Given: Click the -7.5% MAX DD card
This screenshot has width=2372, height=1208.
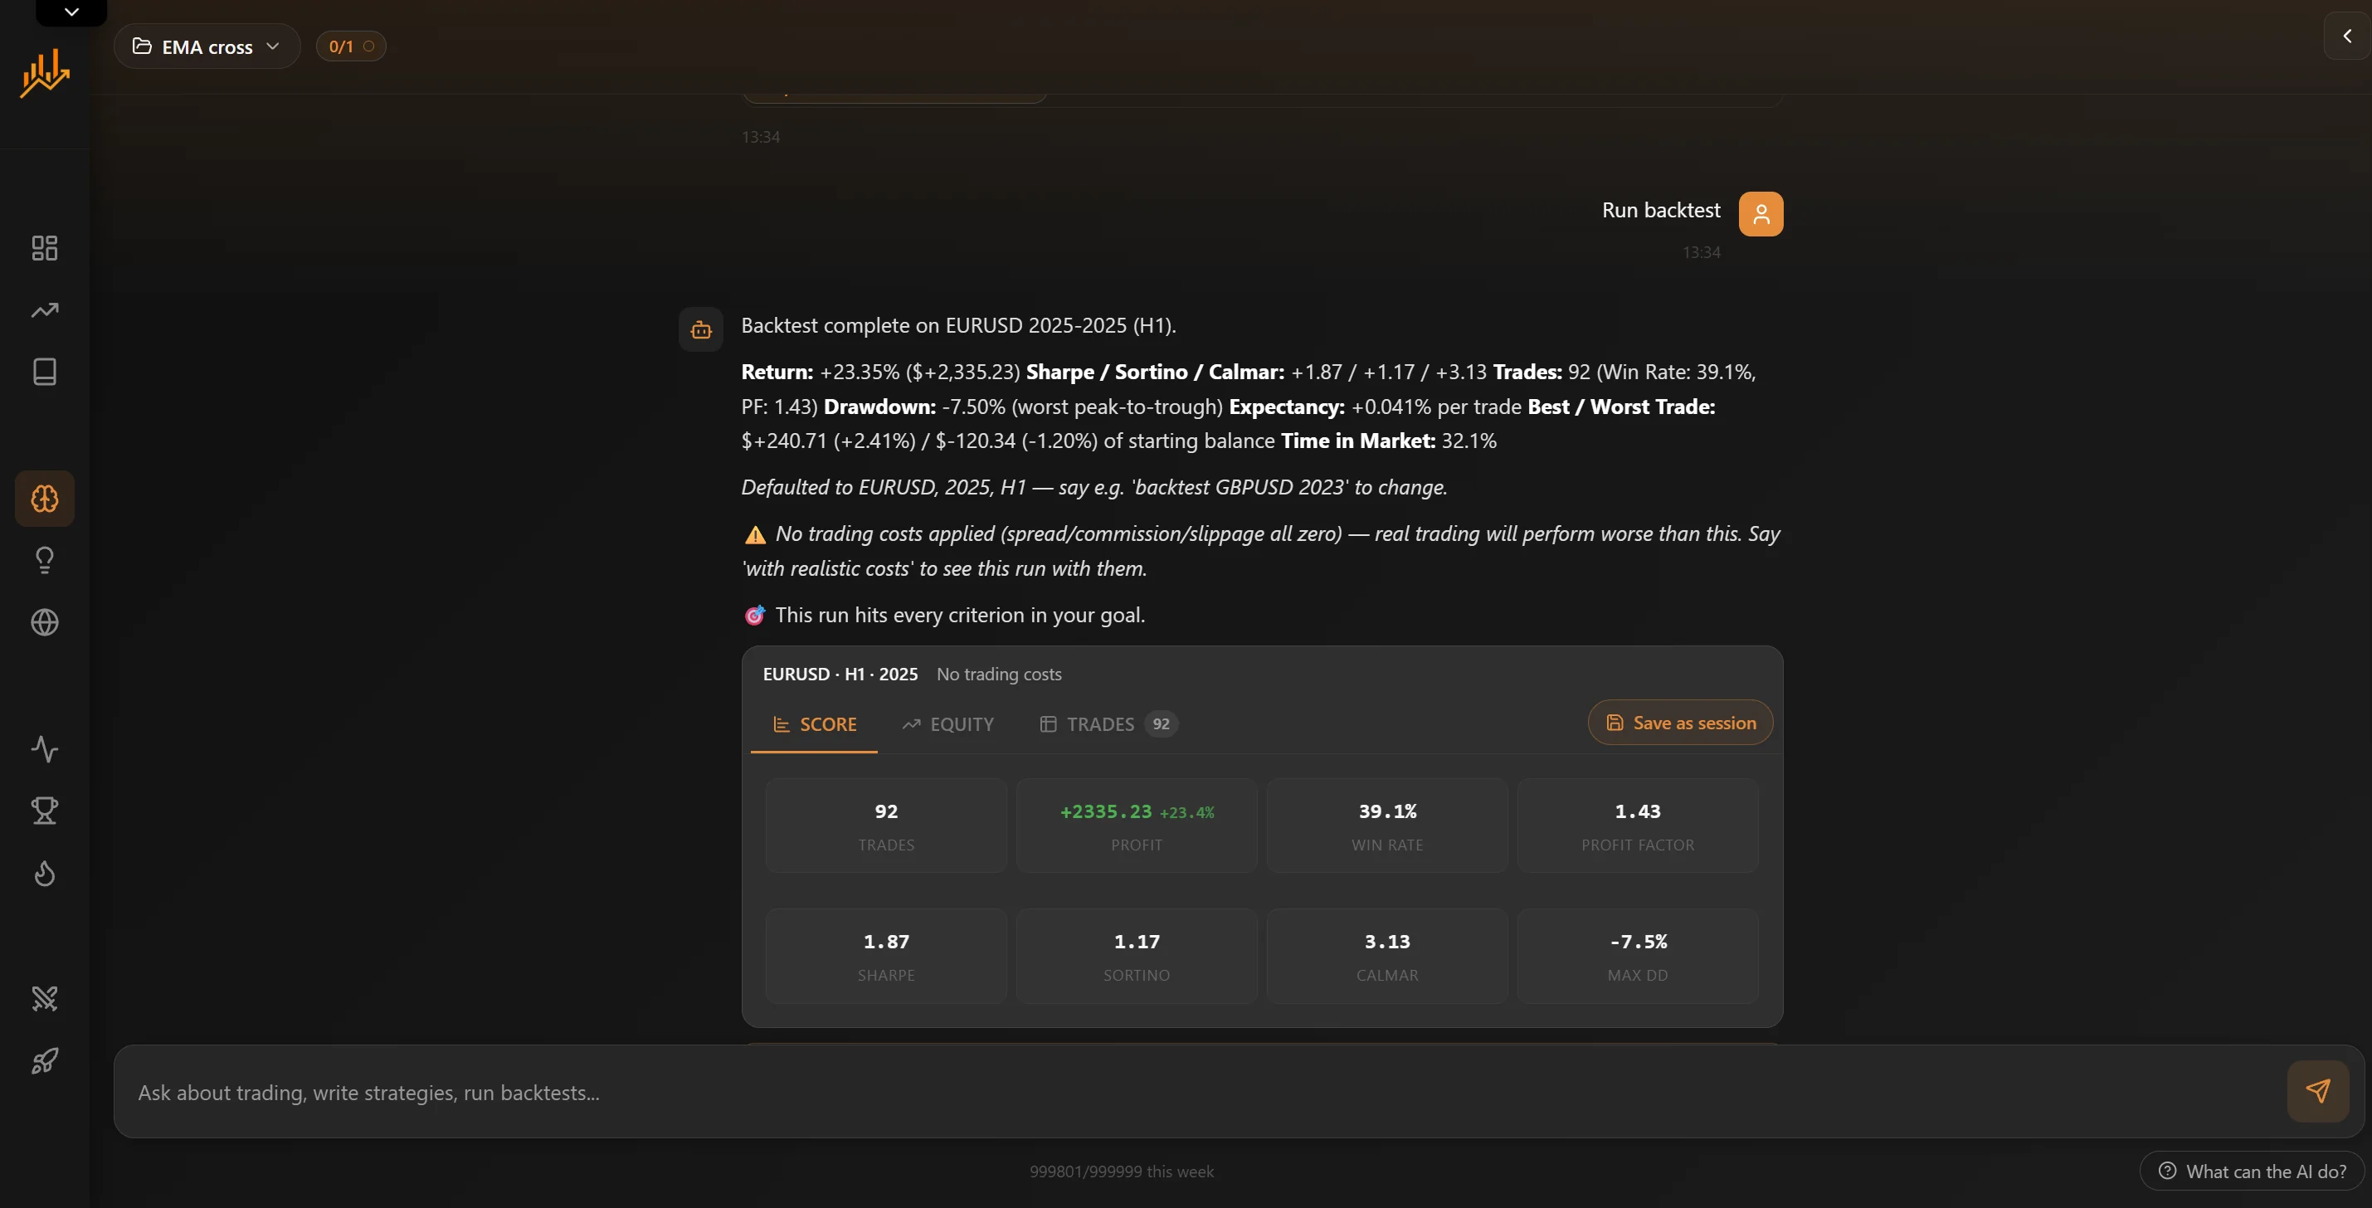Looking at the screenshot, I should click(1637, 956).
